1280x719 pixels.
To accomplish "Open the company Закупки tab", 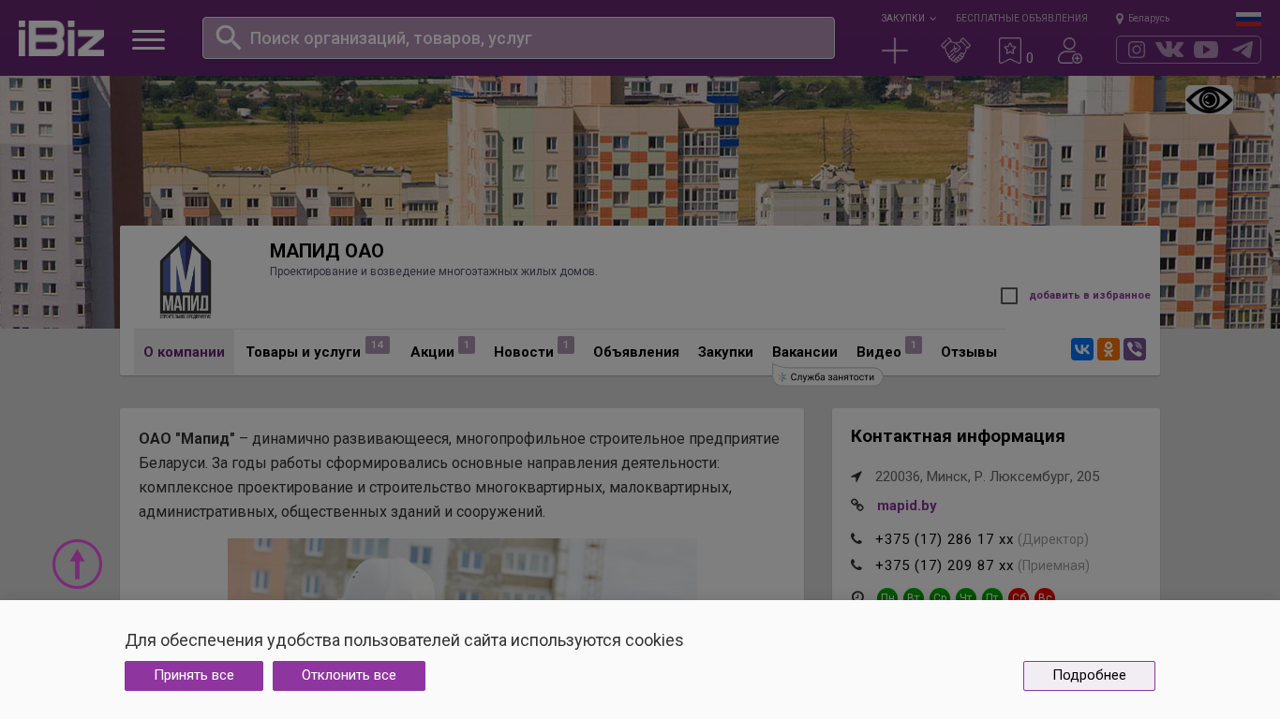I will 725,352.
